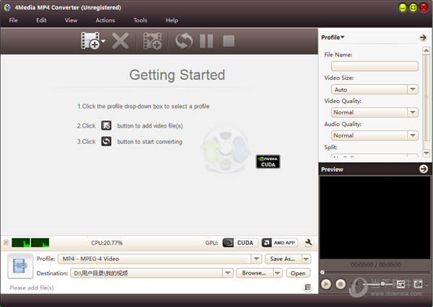Click the Save As... button

(x=283, y=259)
